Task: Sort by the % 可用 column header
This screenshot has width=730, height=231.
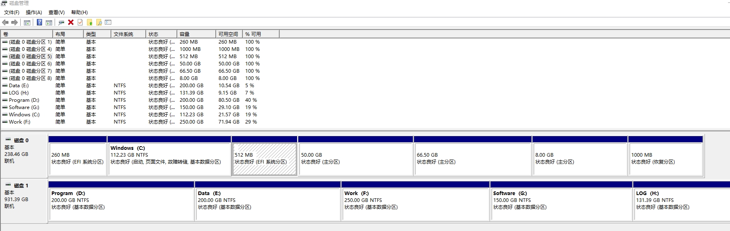Action: tap(261, 34)
